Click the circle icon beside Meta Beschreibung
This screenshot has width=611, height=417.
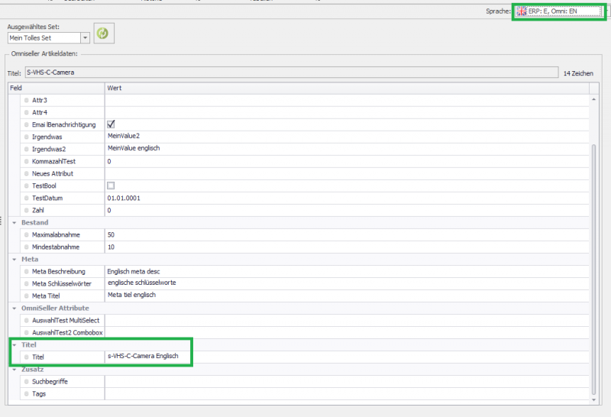(27, 271)
